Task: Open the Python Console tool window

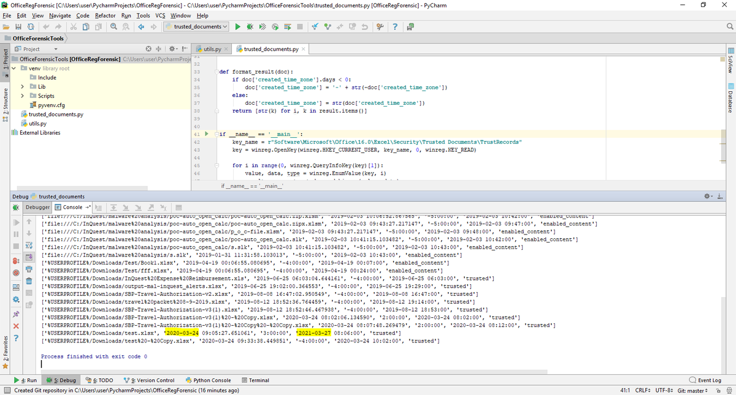Action: 208,380
